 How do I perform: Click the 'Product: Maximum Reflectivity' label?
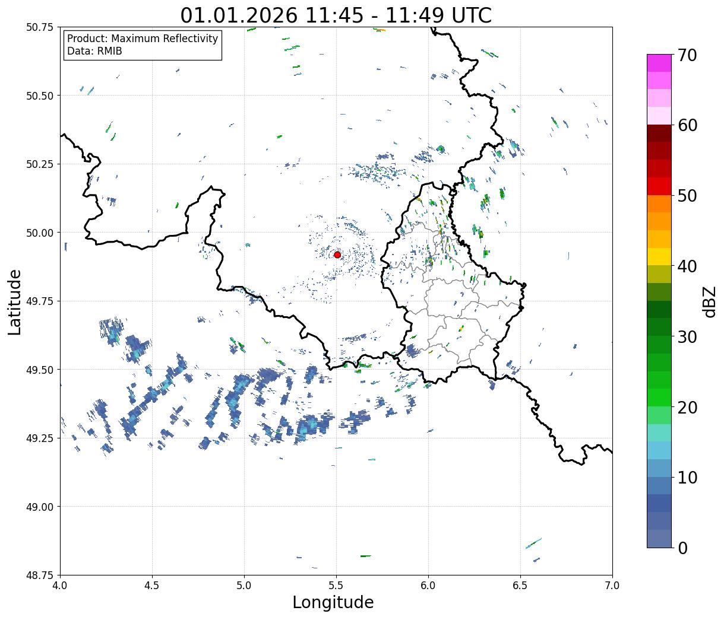(143, 39)
